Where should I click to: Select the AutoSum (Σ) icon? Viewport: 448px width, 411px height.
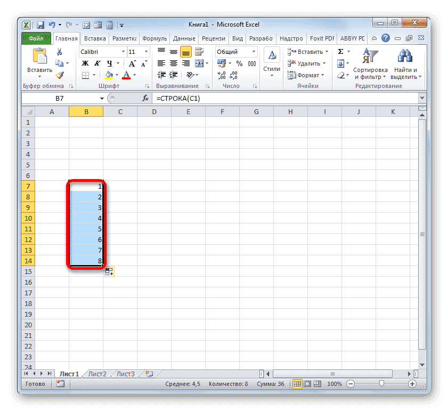coord(340,51)
